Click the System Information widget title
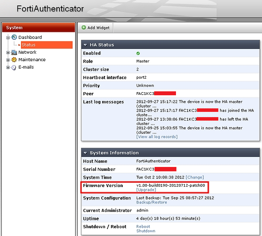The image size is (262, 236). pyautogui.click(x=114, y=153)
